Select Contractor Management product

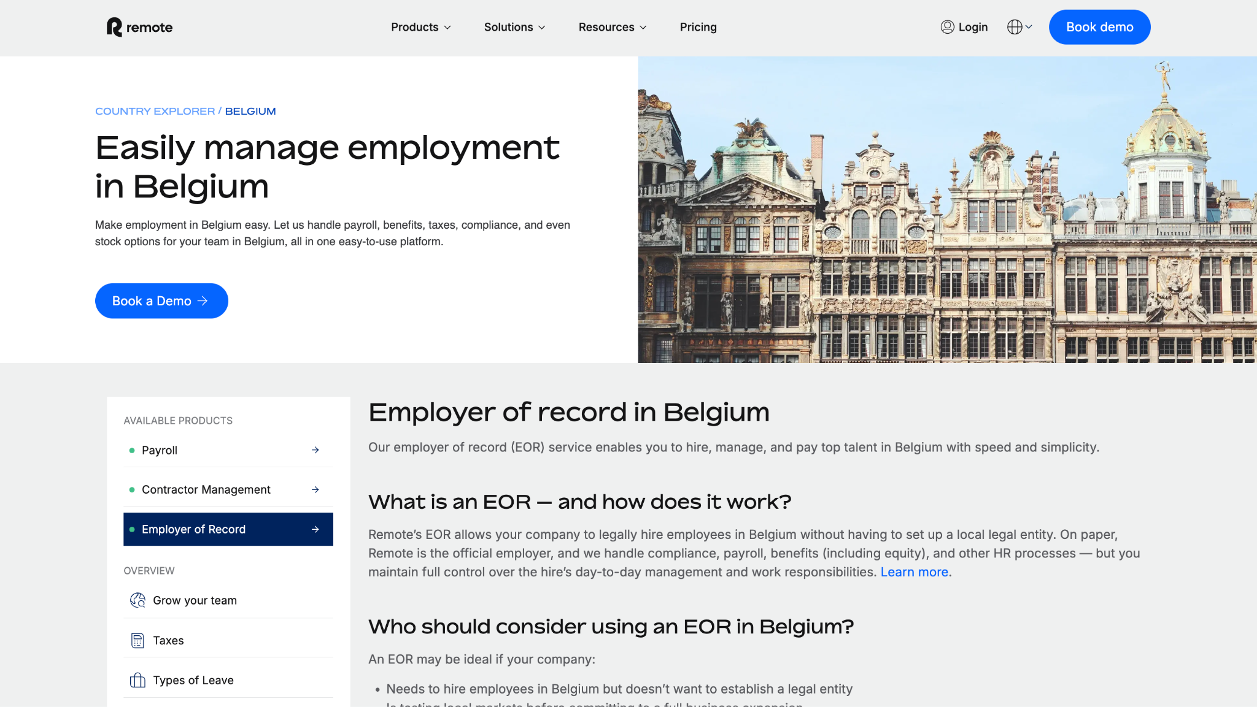click(x=228, y=489)
